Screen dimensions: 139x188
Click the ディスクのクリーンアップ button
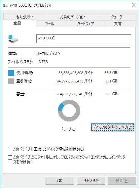113,127
